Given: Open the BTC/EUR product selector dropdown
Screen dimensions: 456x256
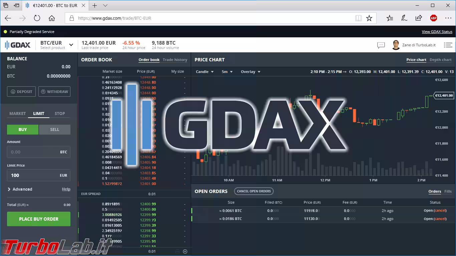Looking at the screenshot, I should click(x=71, y=44).
